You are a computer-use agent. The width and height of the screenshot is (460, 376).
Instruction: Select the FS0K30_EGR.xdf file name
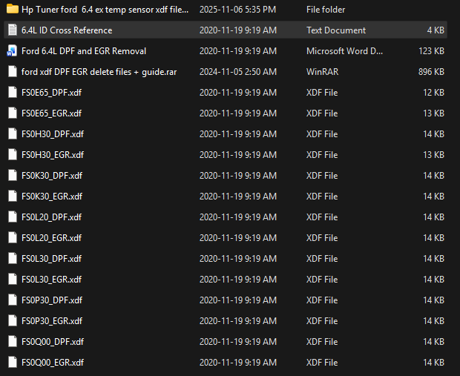(52, 197)
